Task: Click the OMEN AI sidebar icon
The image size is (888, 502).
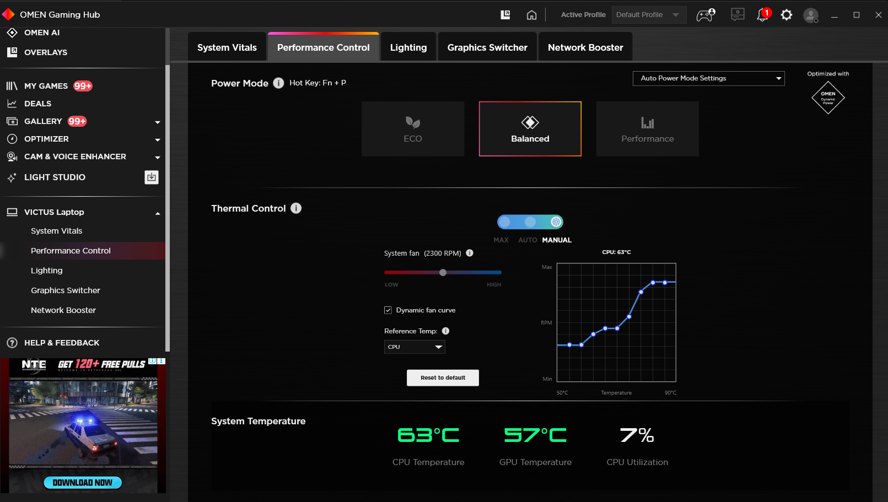Action: pyautogui.click(x=12, y=33)
